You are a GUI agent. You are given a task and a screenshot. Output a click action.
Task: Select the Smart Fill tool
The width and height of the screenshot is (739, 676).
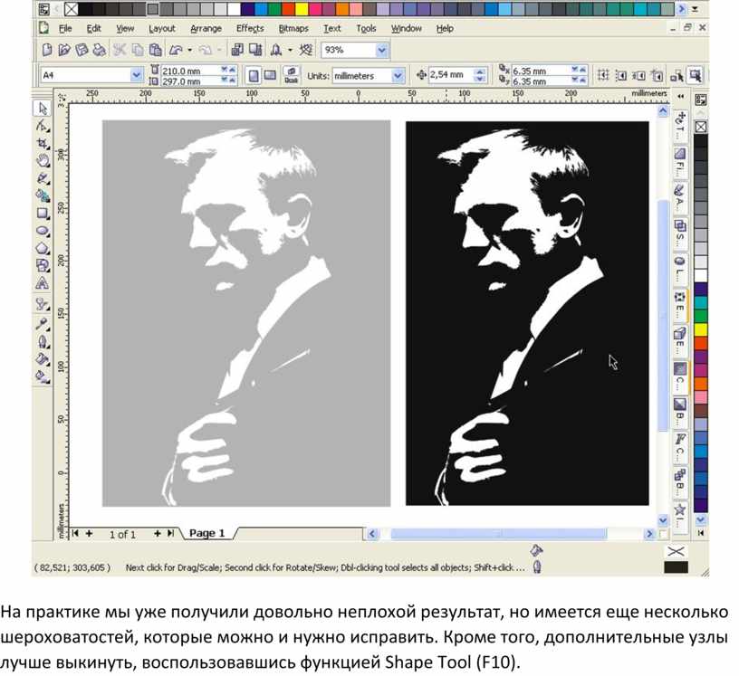[43, 196]
